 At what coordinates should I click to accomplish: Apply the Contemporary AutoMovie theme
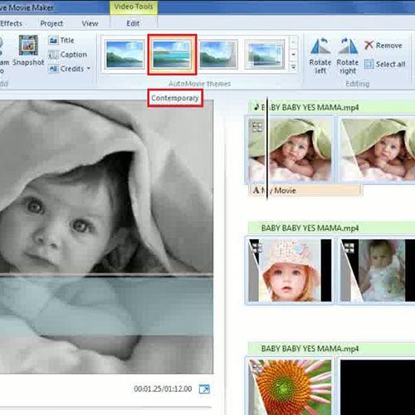click(172, 55)
